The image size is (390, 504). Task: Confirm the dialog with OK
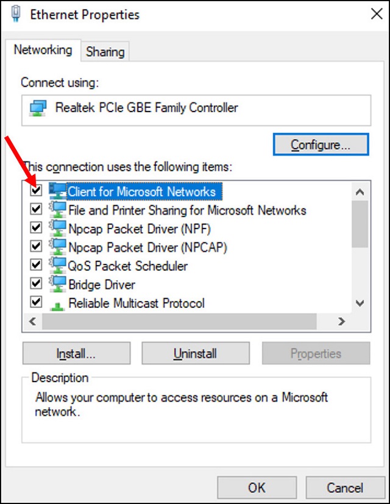pos(257,488)
